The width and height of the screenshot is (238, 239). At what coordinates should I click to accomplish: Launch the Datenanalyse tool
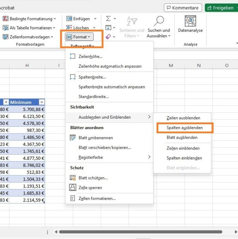(x=190, y=24)
